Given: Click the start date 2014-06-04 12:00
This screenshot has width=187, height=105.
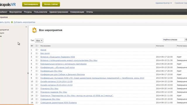Looking at the screenshot, I should [164, 78].
